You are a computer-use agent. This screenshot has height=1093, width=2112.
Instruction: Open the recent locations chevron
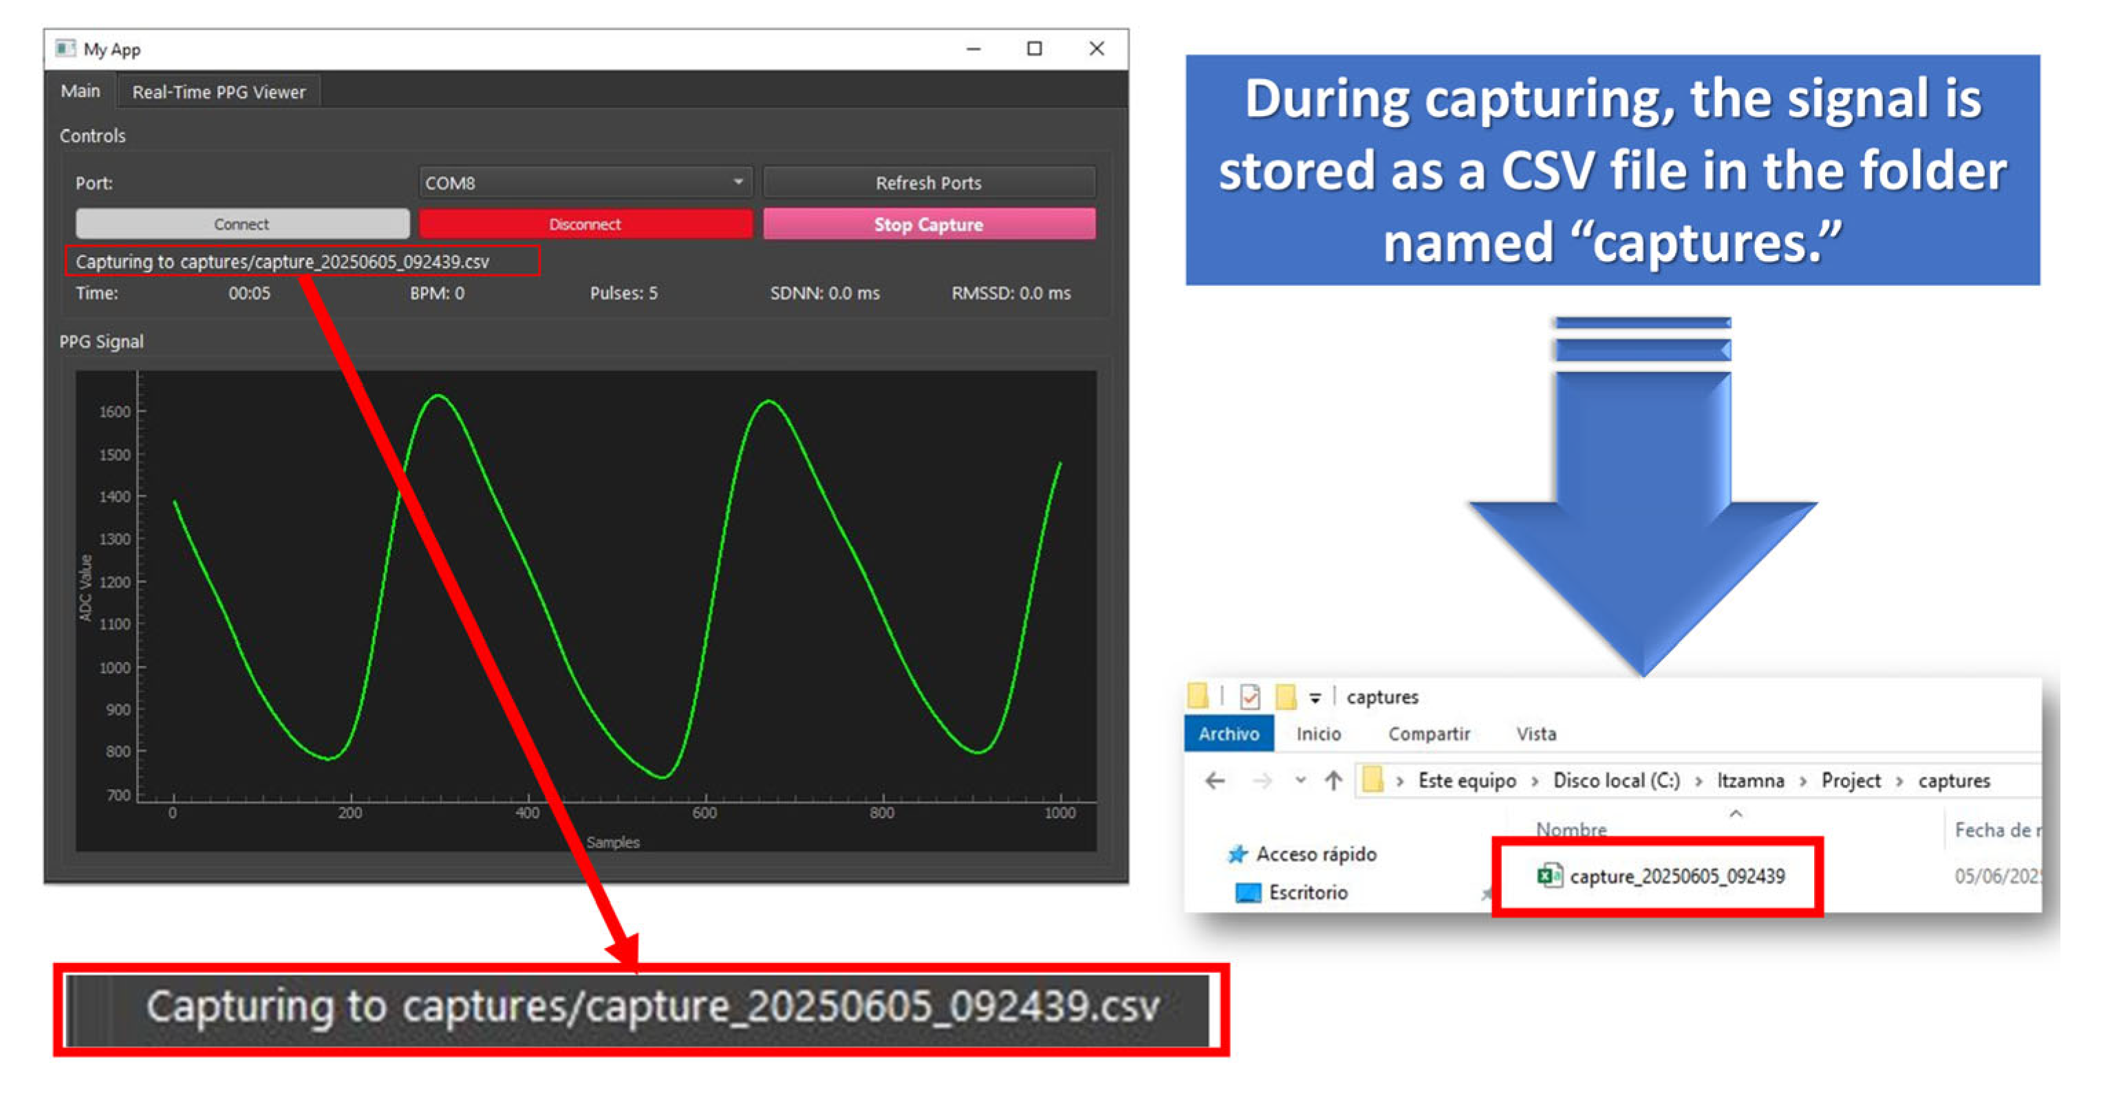(1300, 781)
